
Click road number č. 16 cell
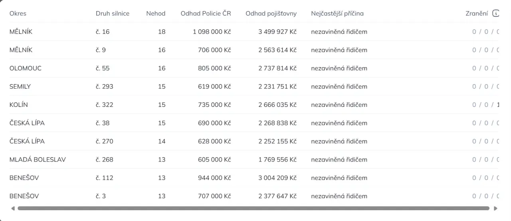103,32
